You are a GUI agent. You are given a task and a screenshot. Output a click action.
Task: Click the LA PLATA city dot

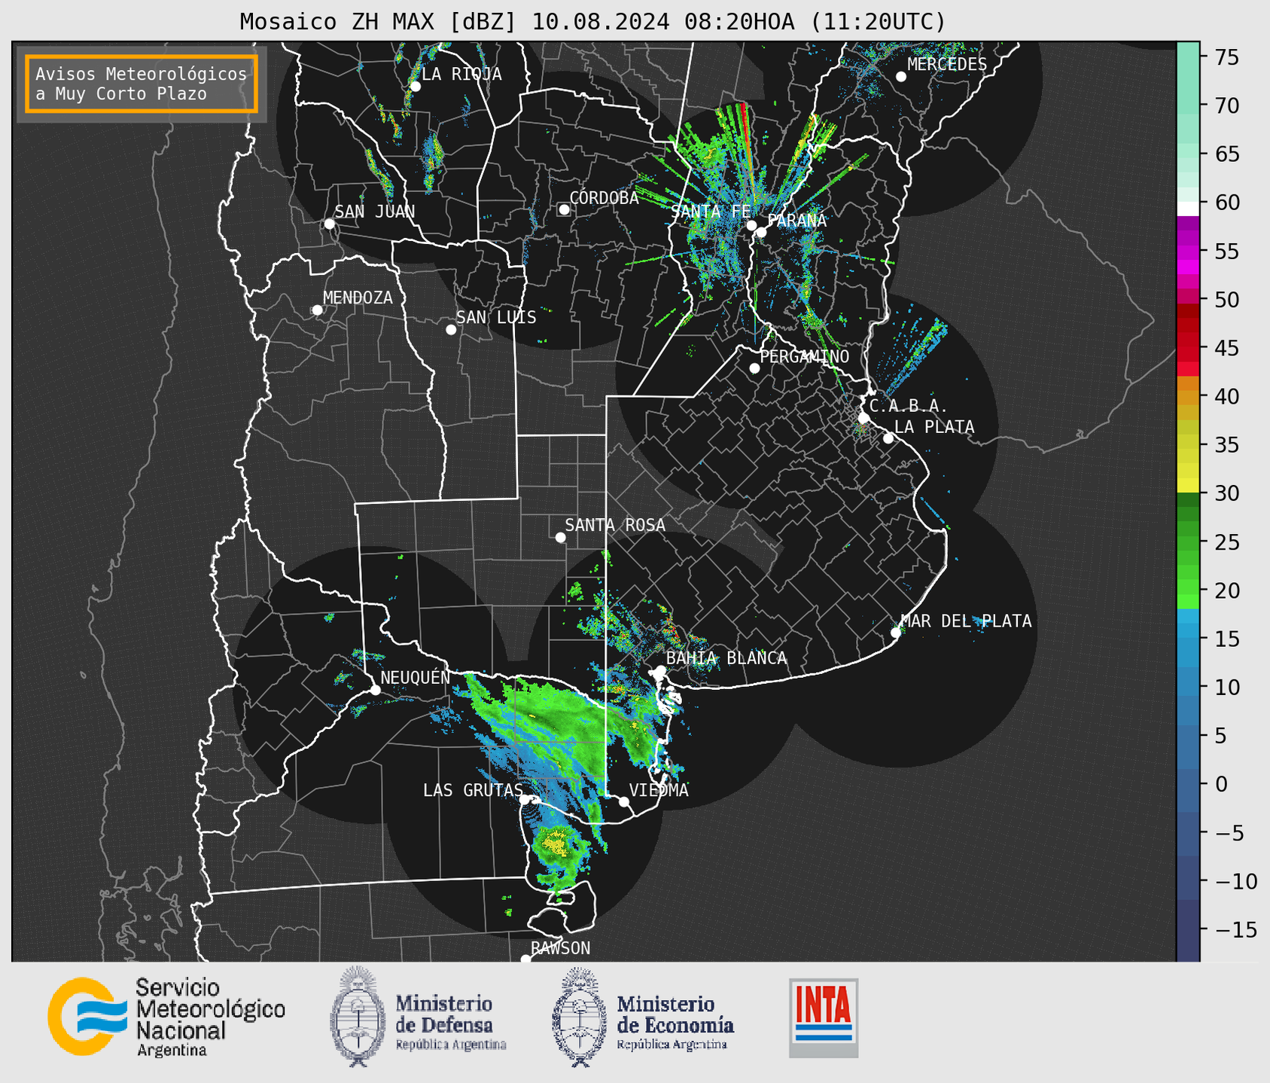point(888,438)
